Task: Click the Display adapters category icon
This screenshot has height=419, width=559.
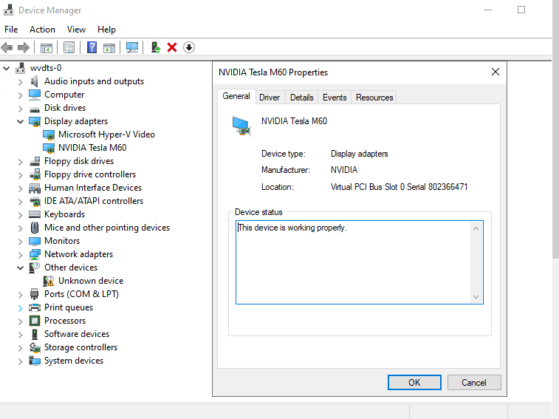Action: point(35,121)
